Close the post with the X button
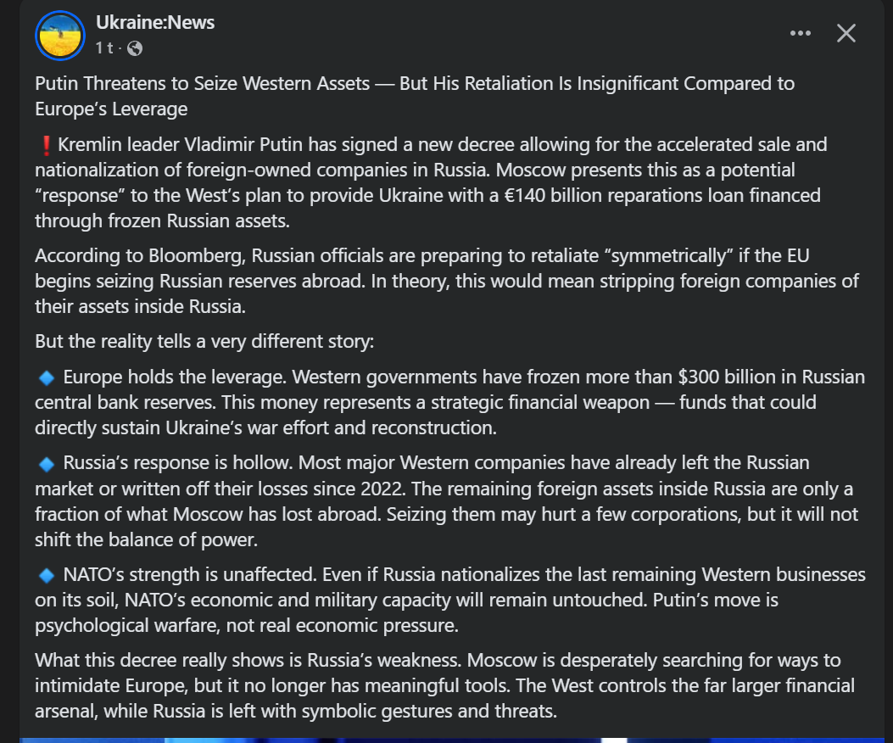Image resolution: width=893 pixels, height=743 pixels. 846,33
